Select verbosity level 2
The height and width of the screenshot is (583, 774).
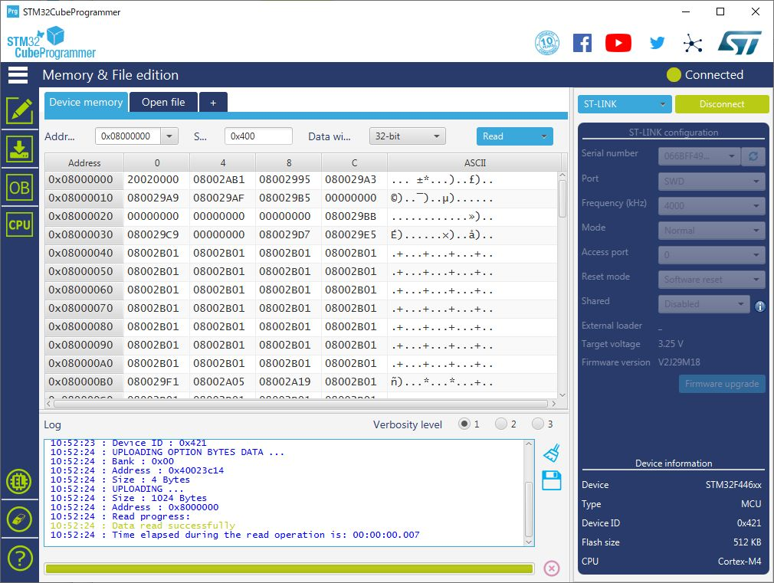[501, 424]
